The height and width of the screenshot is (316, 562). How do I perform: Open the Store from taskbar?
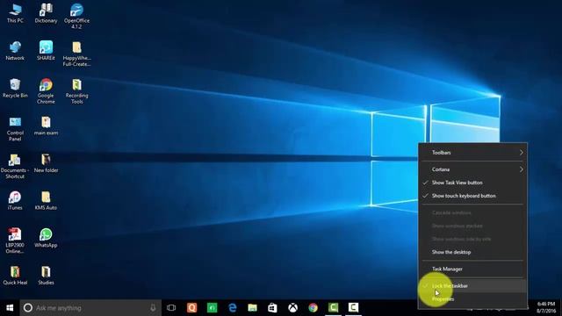coord(272,307)
